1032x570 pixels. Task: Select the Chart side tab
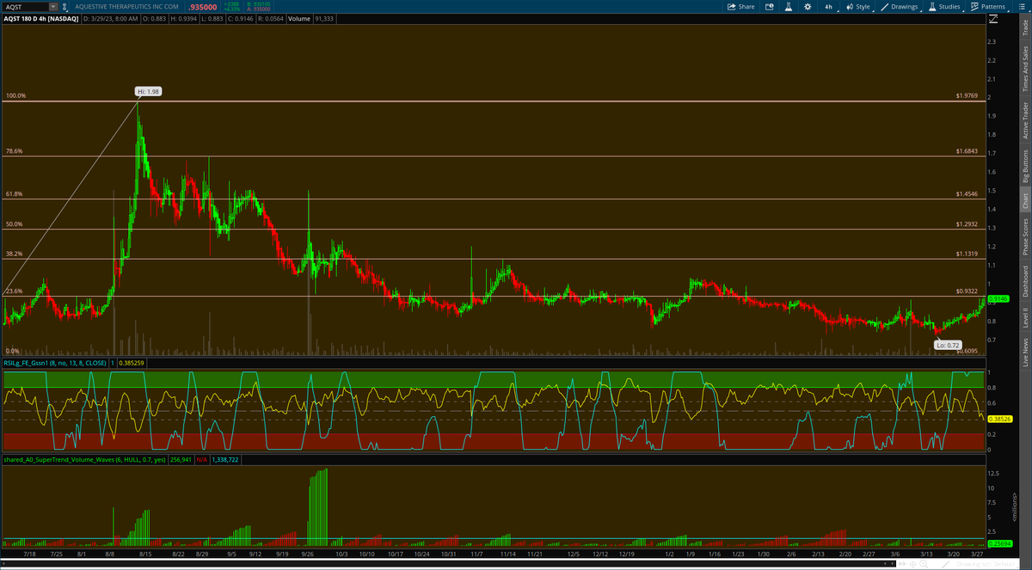(1024, 200)
